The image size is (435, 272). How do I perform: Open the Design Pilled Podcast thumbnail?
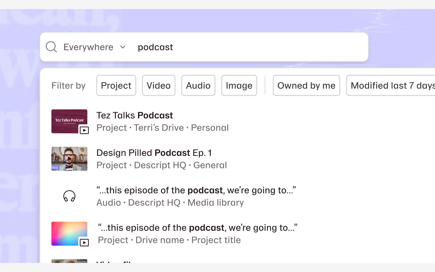[69, 159]
